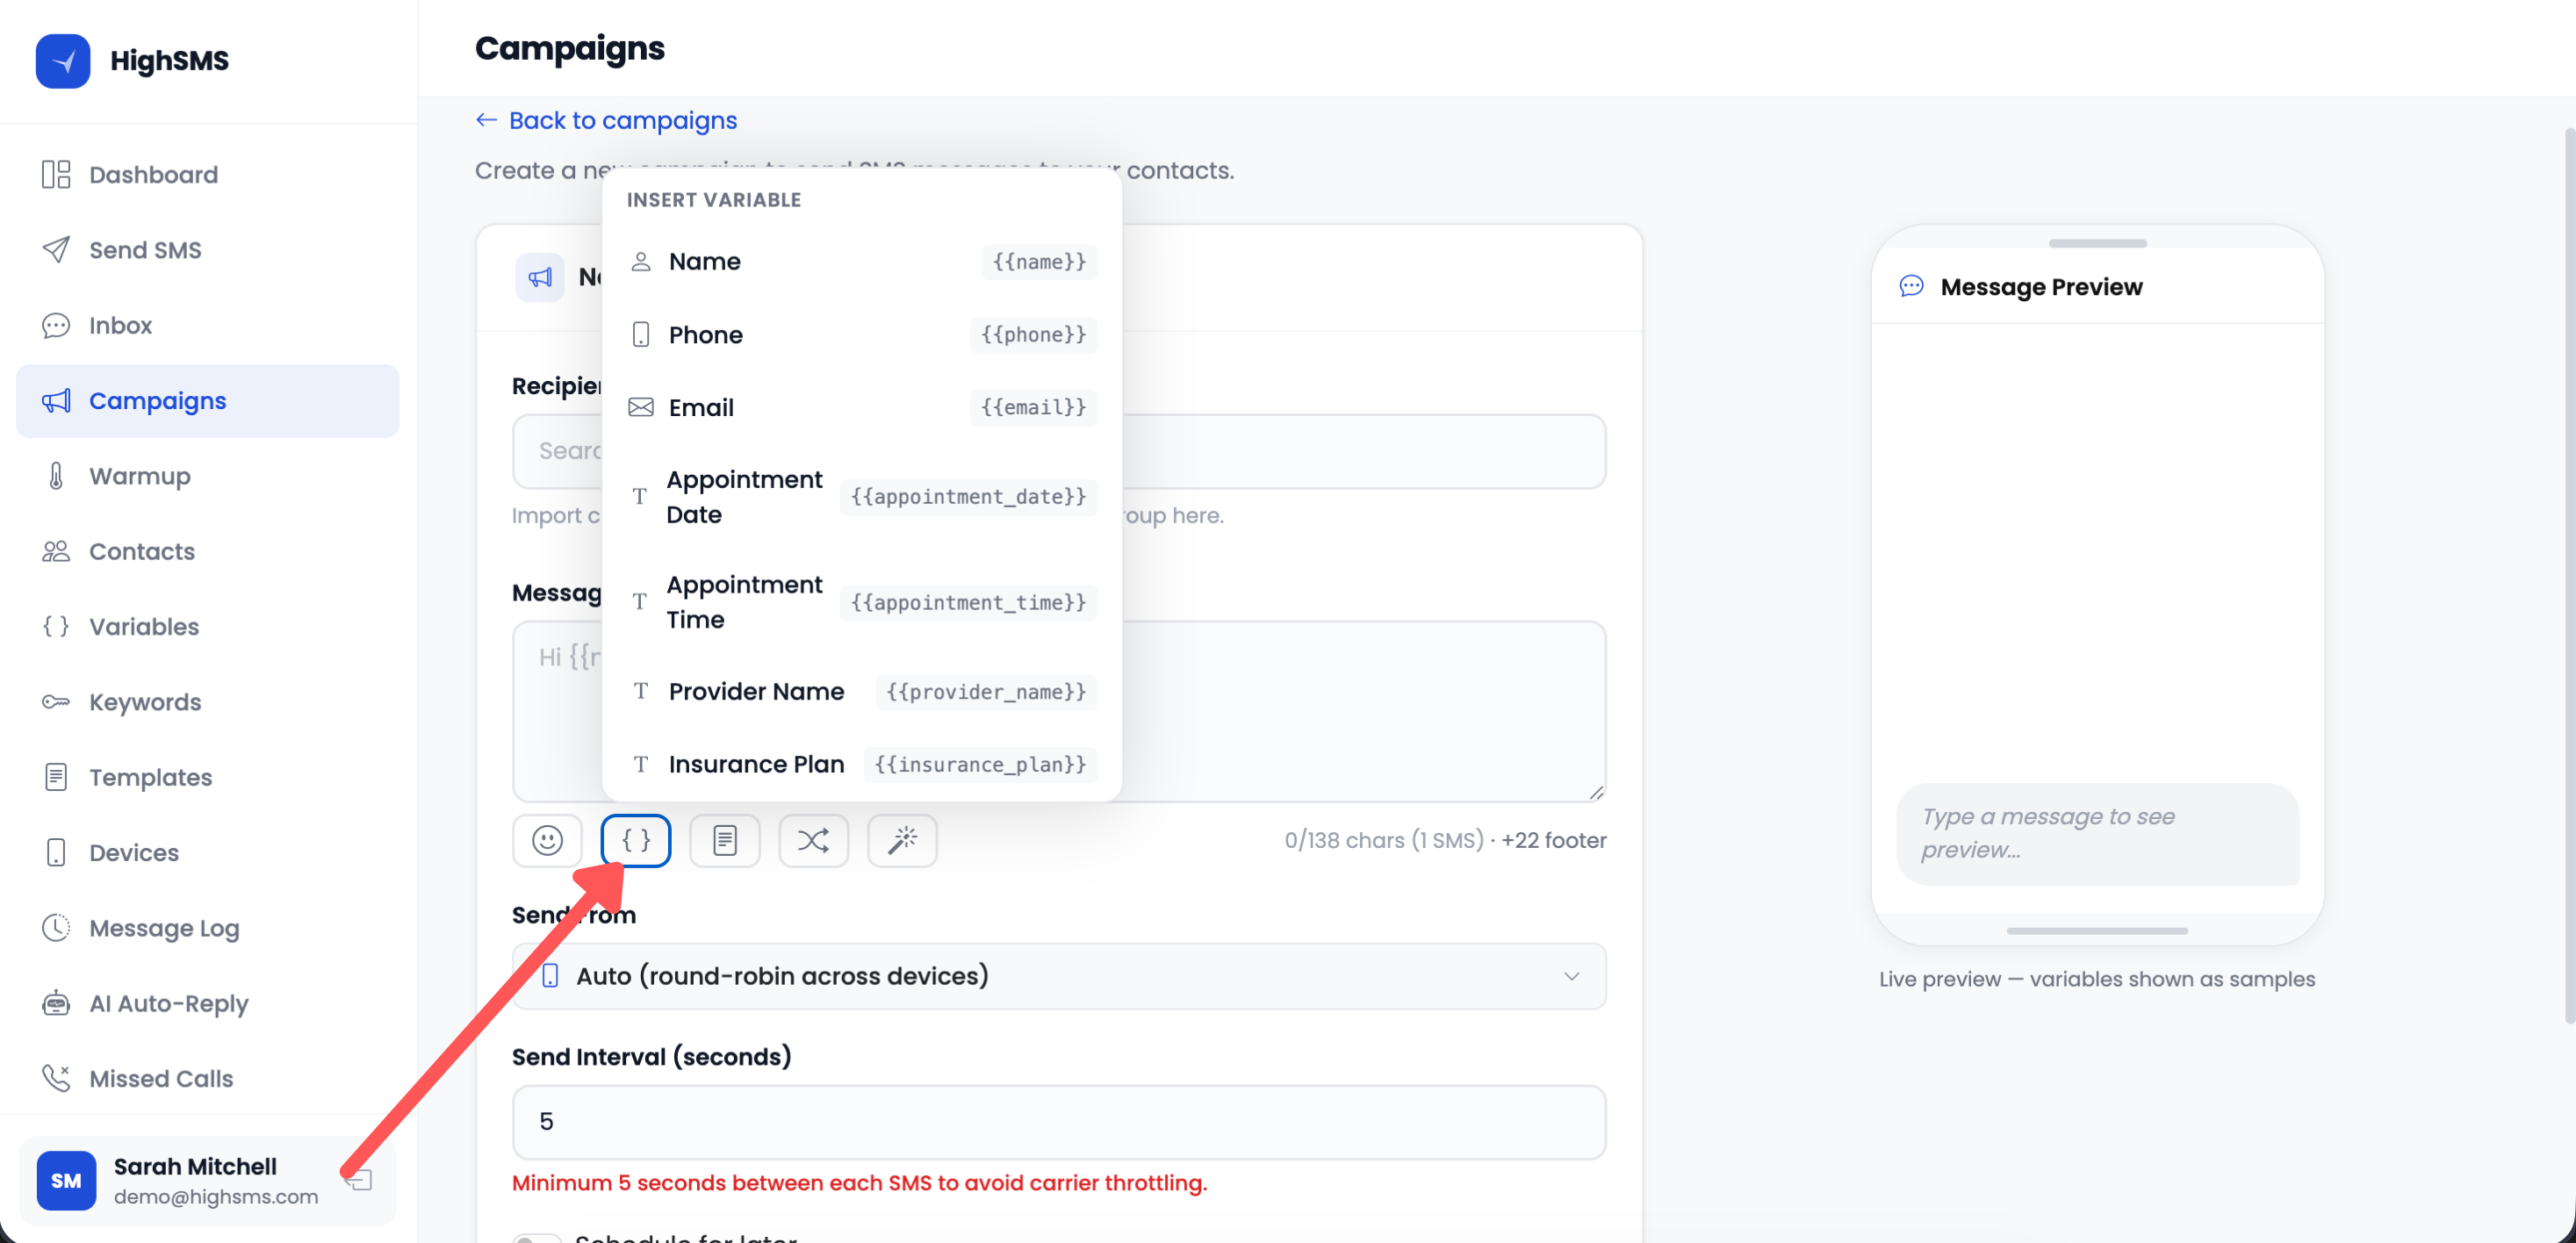Image resolution: width=2576 pixels, height=1243 pixels.
Task: Click the insert variable curly braces icon
Action: click(636, 840)
